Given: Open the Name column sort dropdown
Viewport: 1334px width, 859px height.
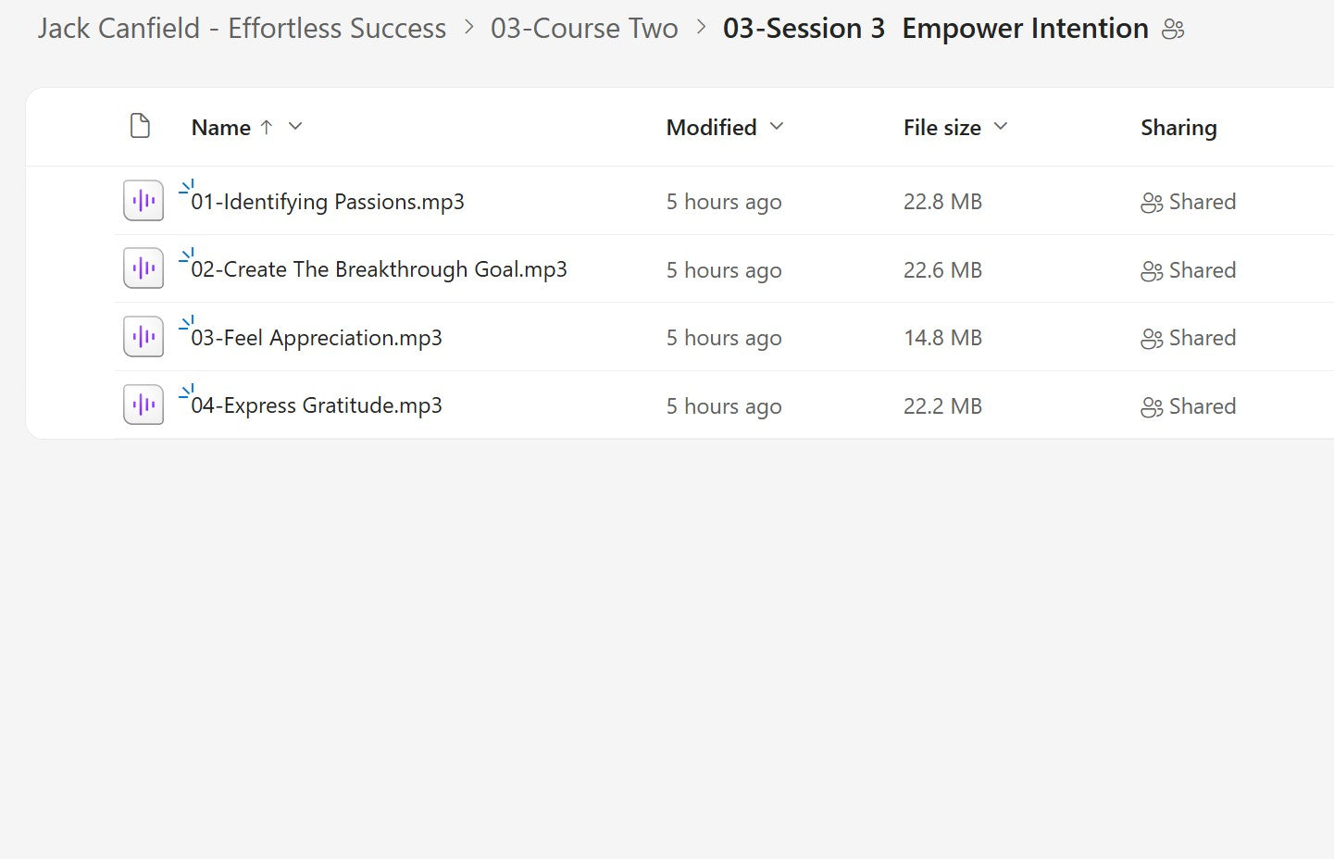Looking at the screenshot, I should (x=294, y=127).
